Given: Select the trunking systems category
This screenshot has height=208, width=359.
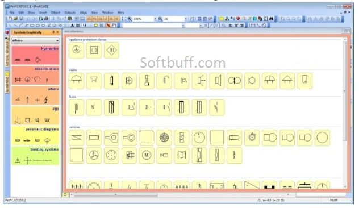Looking at the screenshot, I should click(35, 156).
